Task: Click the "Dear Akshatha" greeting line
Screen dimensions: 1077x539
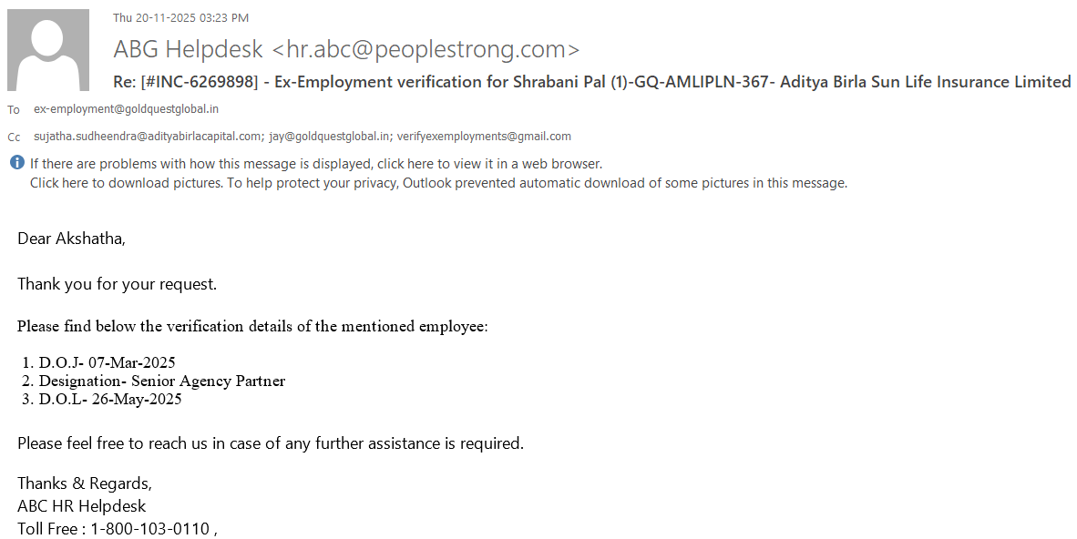Action: coord(72,239)
